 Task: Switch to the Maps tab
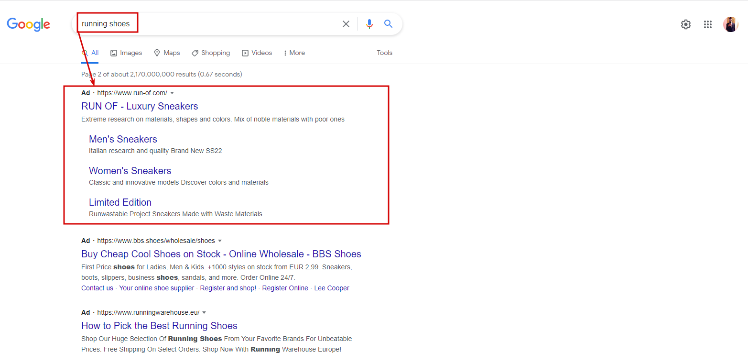pos(167,53)
